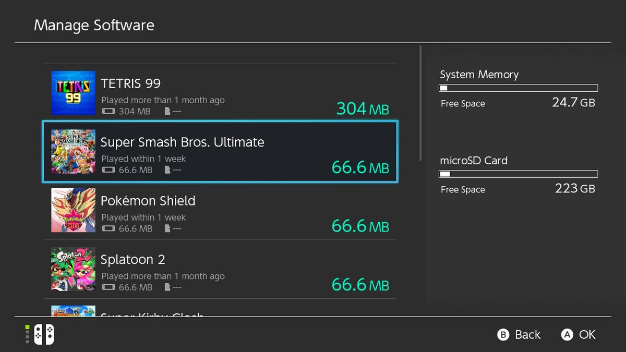Click the System Memory usage bar
This screenshot has width=626, height=352.
coord(519,88)
